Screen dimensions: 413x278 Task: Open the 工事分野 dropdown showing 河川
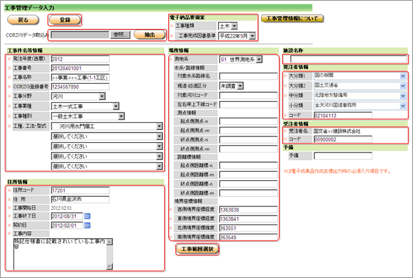coord(78,97)
